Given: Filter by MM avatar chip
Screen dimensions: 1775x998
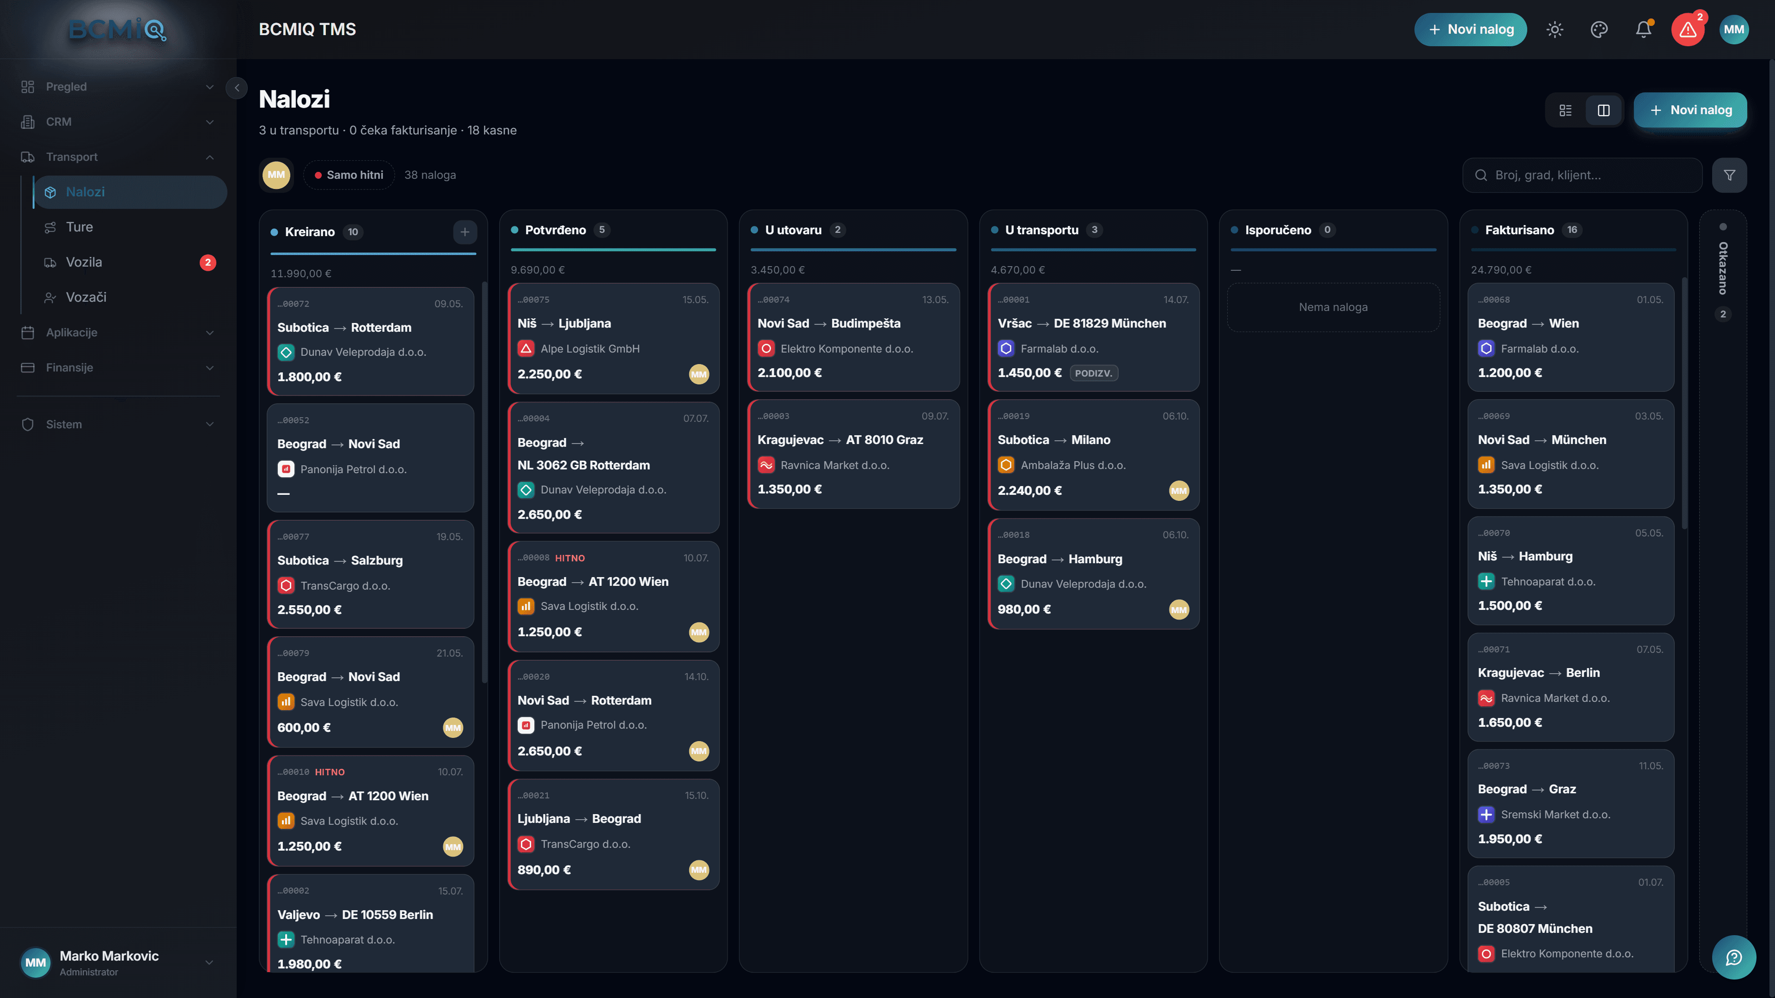Looking at the screenshot, I should (x=276, y=175).
